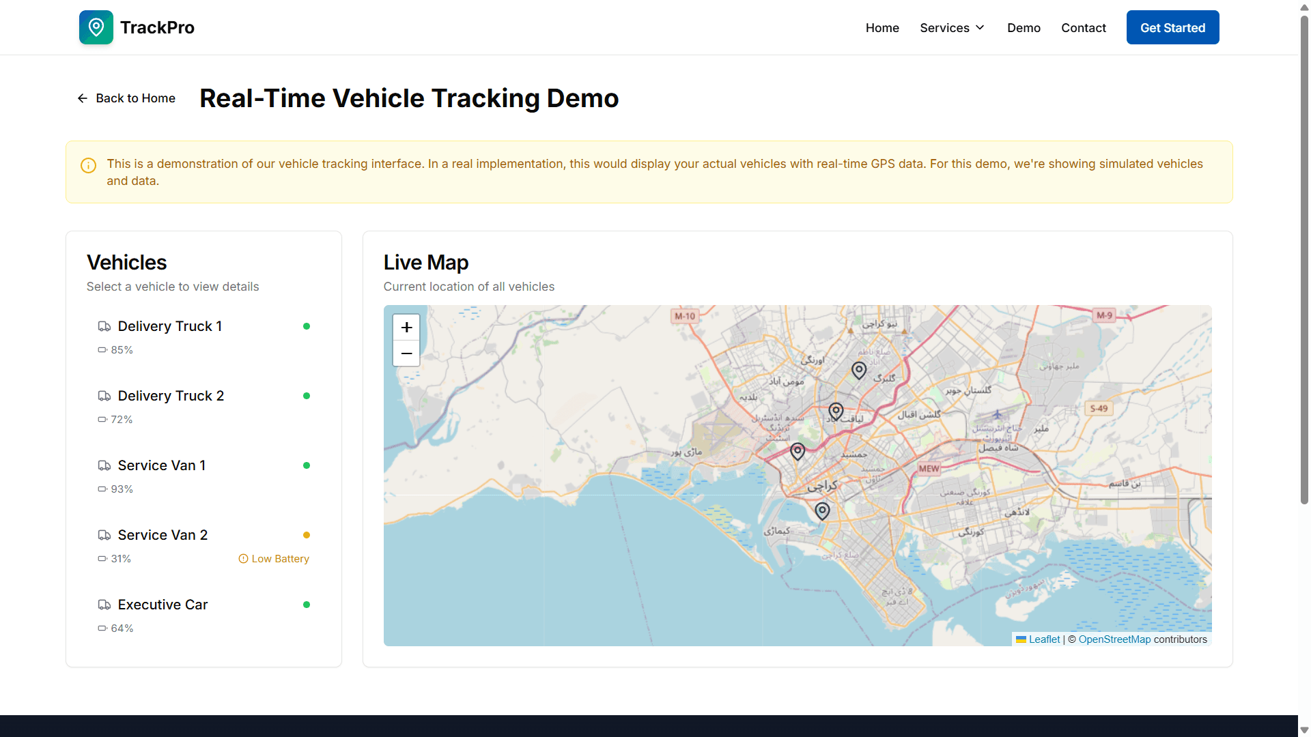This screenshot has width=1311, height=737.
Task: Click the truck icon beside Service Van 1
Action: click(104, 465)
